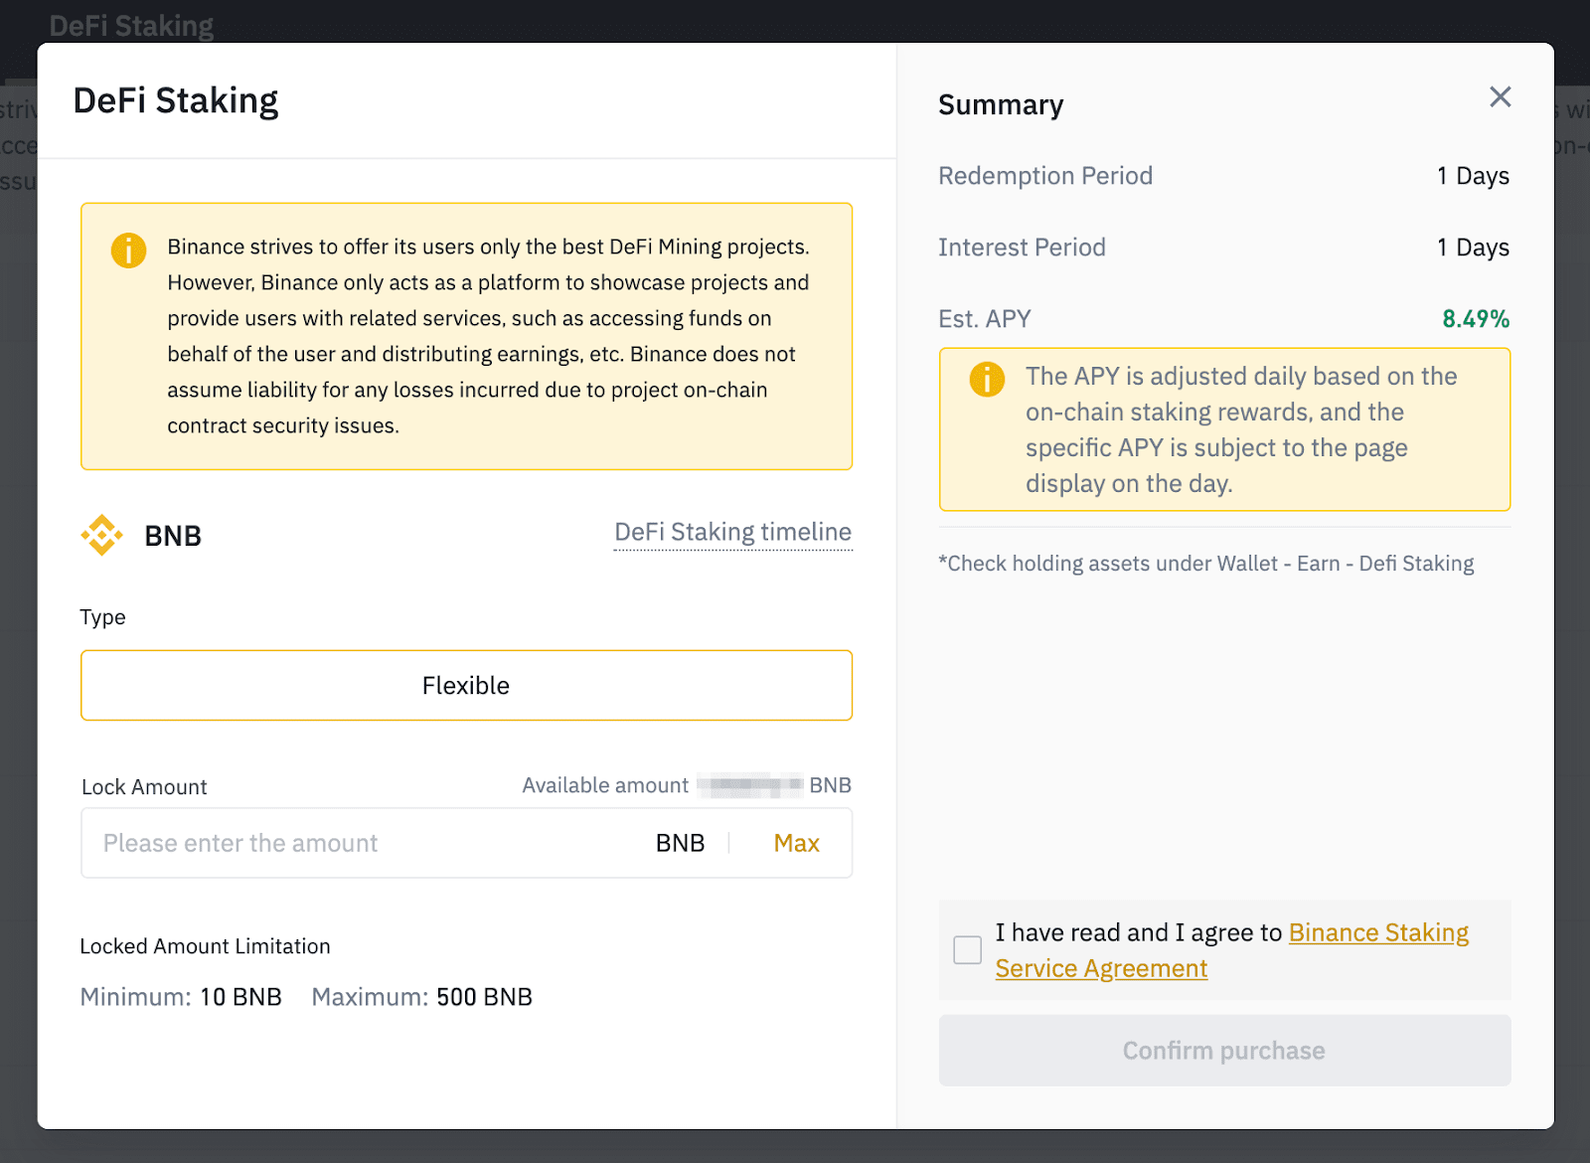Screen dimensions: 1590x1163
Task: Click the Available amount label
Action: [x=605, y=785]
